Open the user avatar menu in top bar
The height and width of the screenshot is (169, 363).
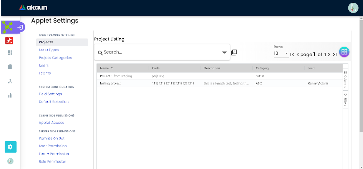pos(353,8)
